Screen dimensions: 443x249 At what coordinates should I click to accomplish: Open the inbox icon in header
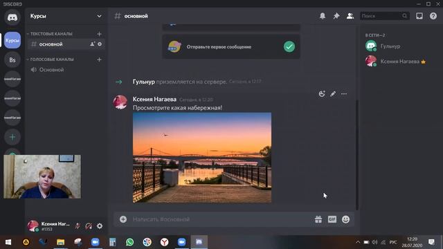tap(419, 16)
